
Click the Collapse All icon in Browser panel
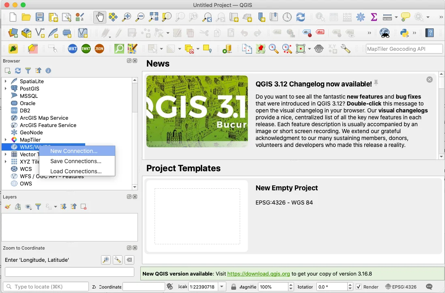point(38,71)
